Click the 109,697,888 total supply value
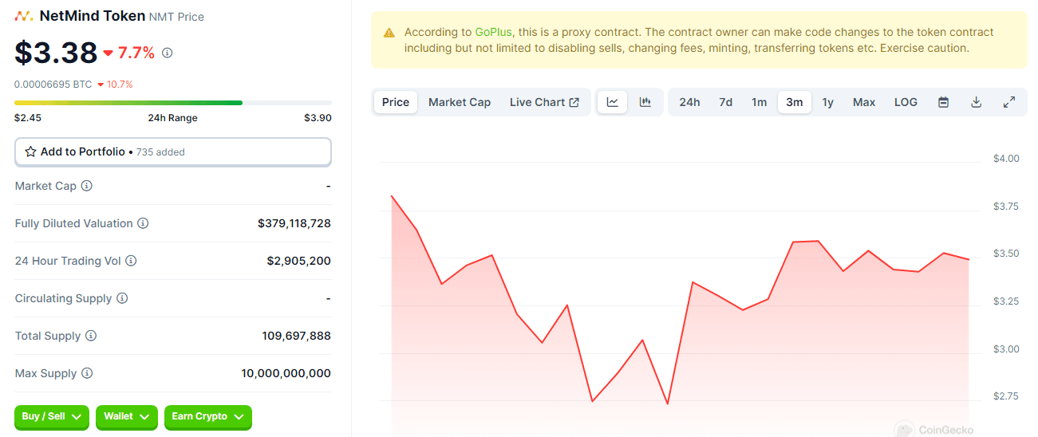The height and width of the screenshot is (437, 1038). [x=297, y=336]
